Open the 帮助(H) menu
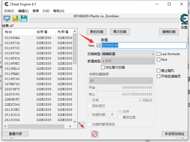The image size is (190, 142). click(x=59, y=11)
